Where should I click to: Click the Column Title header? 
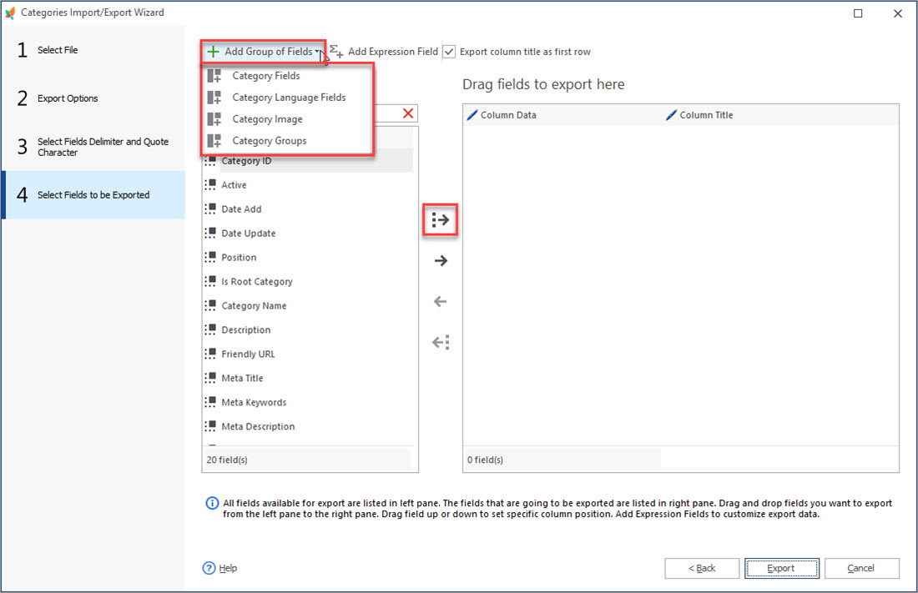point(780,115)
